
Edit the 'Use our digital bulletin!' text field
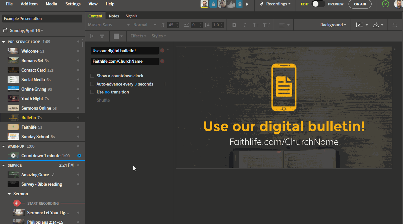click(125, 51)
